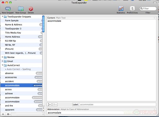This screenshot has width=159, height=117.
Task: Click the TextExpander Snippets folder icon
Action: pyautogui.click(x=5, y=17)
